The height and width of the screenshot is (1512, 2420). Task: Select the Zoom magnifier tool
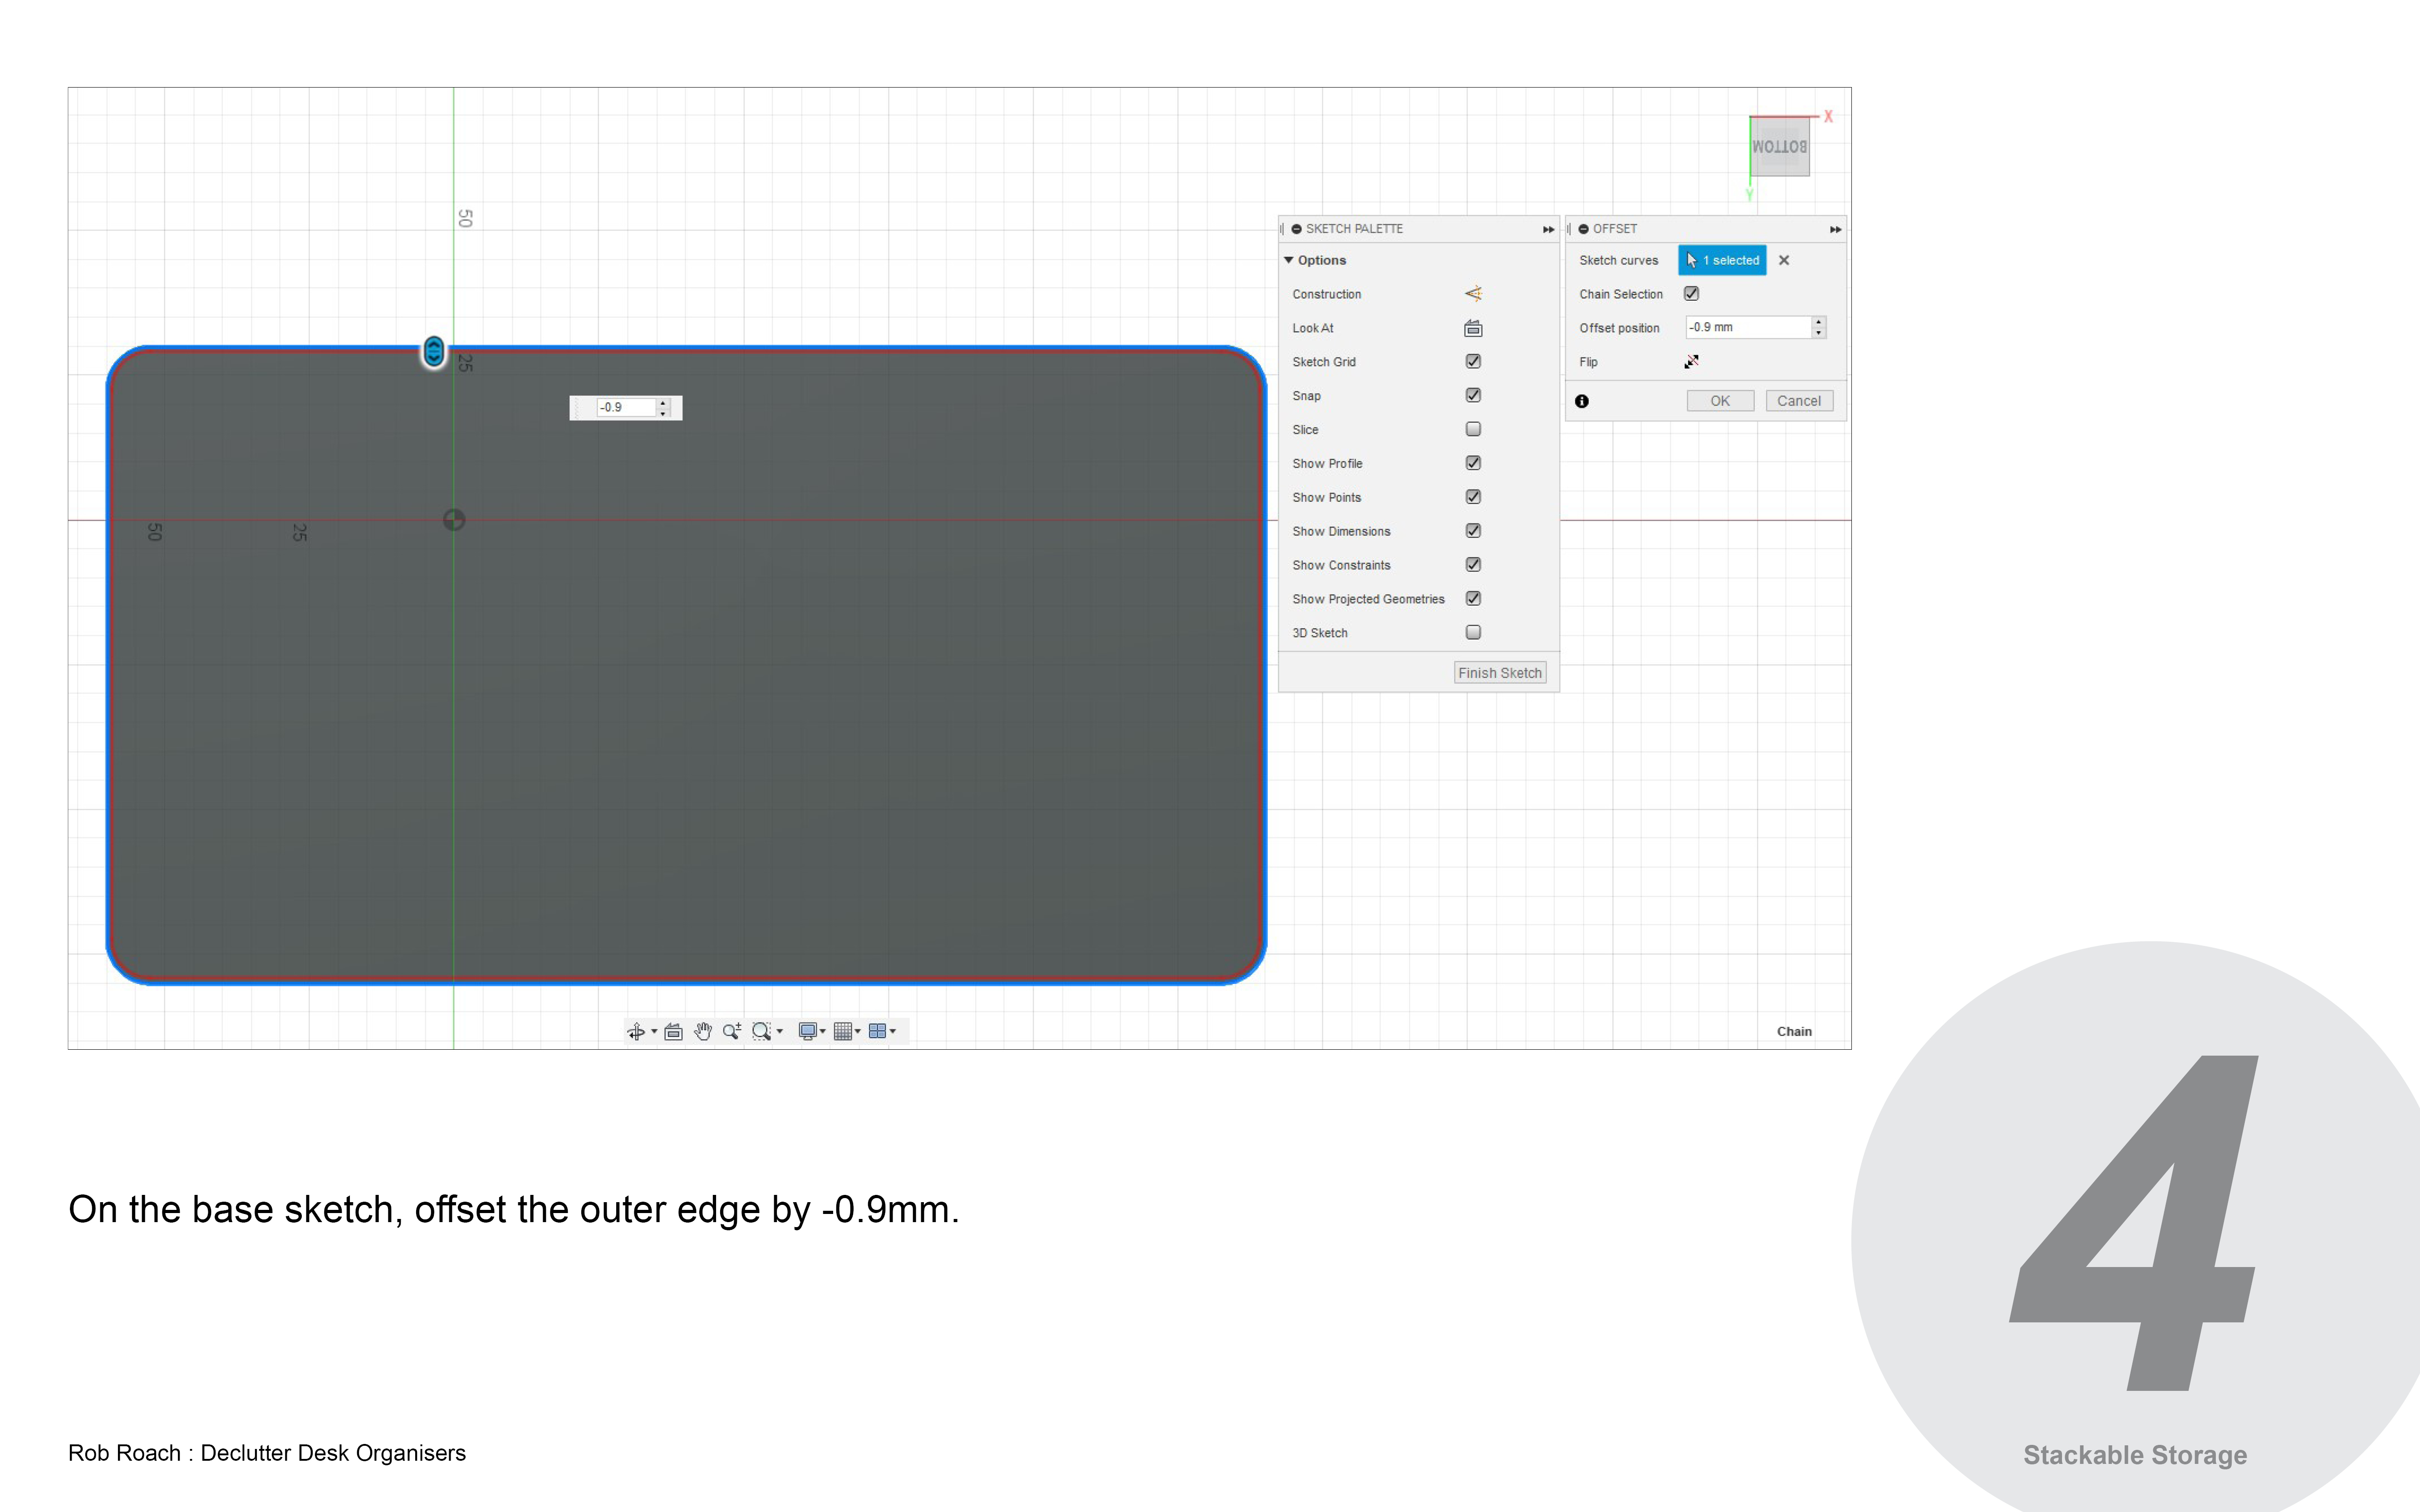click(x=732, y=1031)
